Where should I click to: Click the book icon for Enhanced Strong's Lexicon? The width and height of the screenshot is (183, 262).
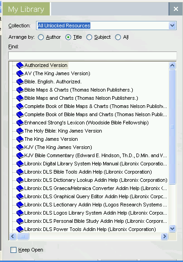point(20,123)
